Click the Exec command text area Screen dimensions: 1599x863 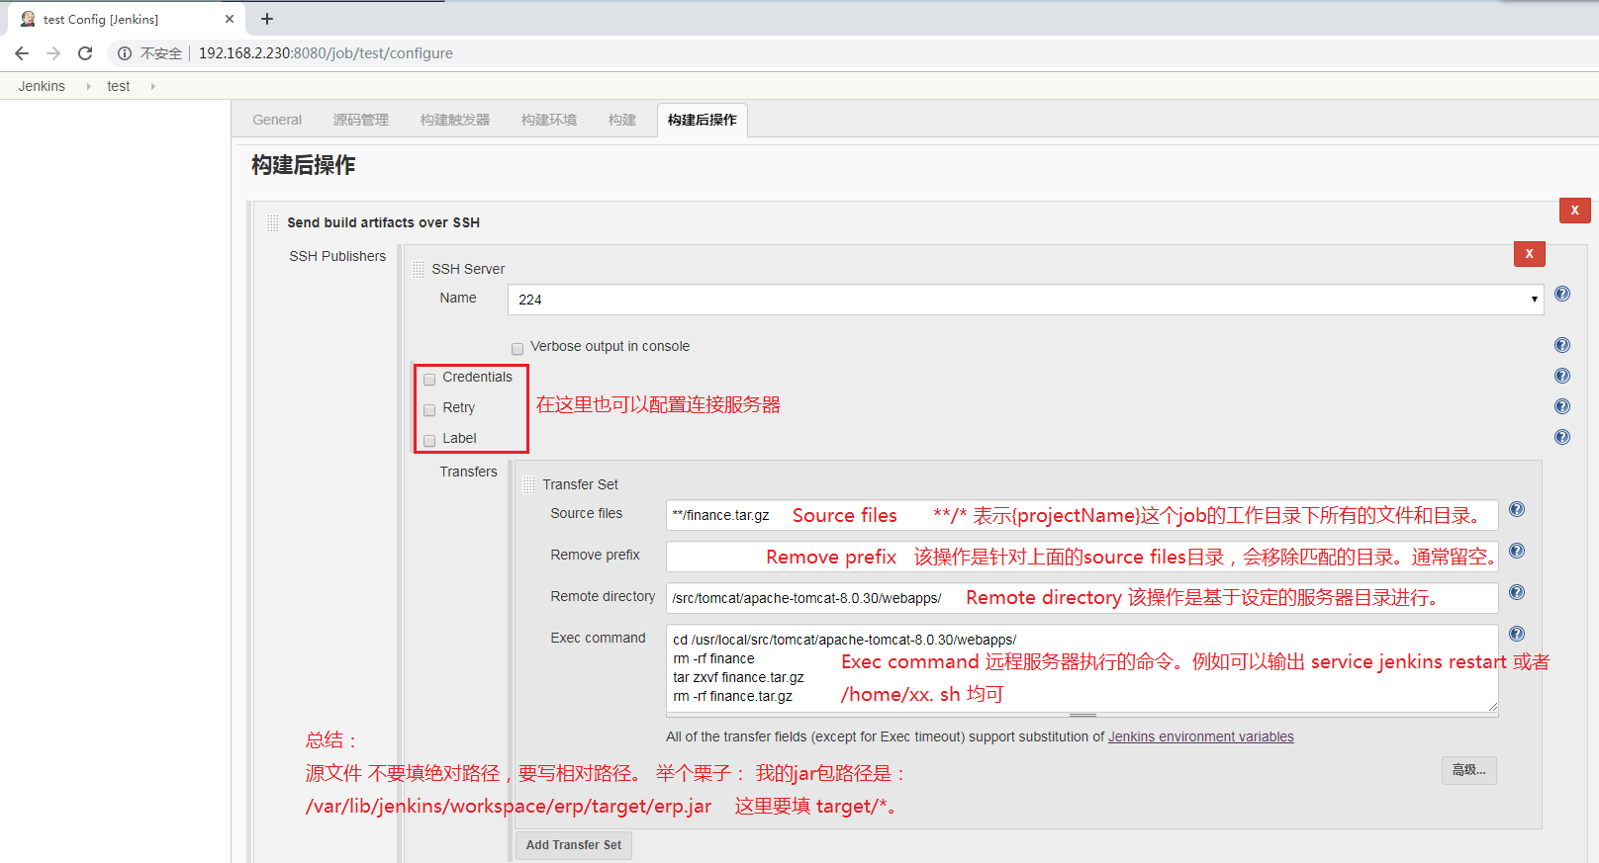(1082, 668)
